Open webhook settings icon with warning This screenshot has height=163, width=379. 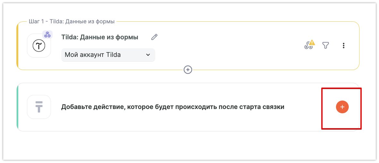pos(308,46)
